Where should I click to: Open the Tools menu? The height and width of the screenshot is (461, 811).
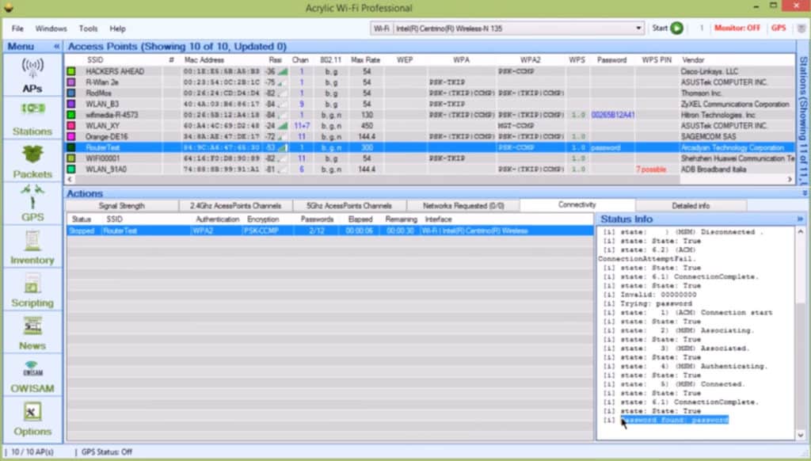point(88,29)
